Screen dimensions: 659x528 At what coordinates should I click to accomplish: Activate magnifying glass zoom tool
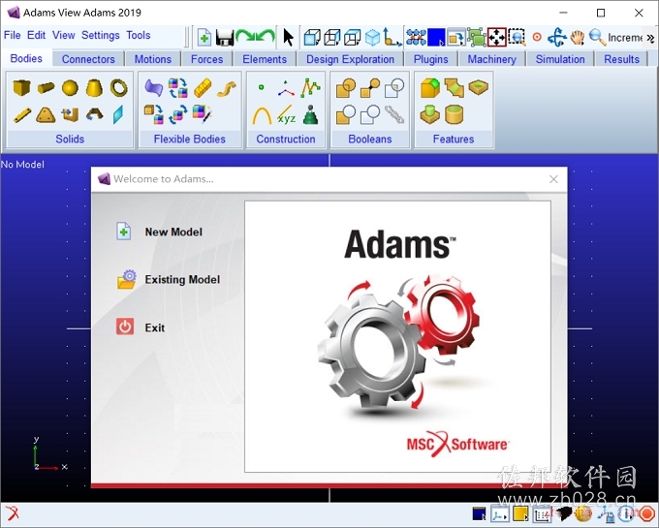pos(597,38)
